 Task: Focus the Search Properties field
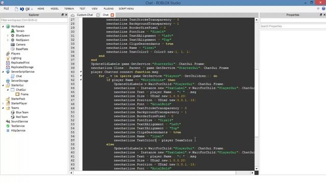click(x=293, y=26)
